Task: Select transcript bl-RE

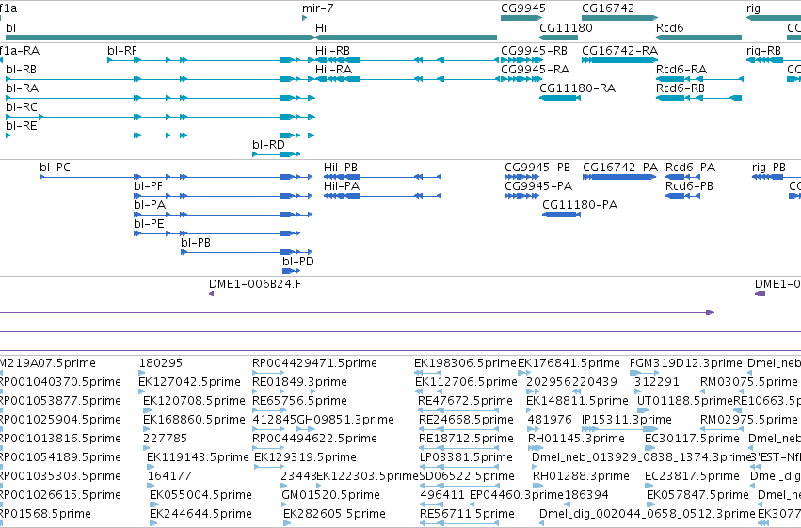Action: point(160,136)
